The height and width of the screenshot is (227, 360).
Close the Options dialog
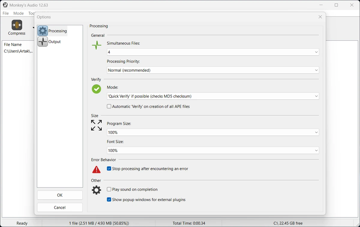pos(320,17)
